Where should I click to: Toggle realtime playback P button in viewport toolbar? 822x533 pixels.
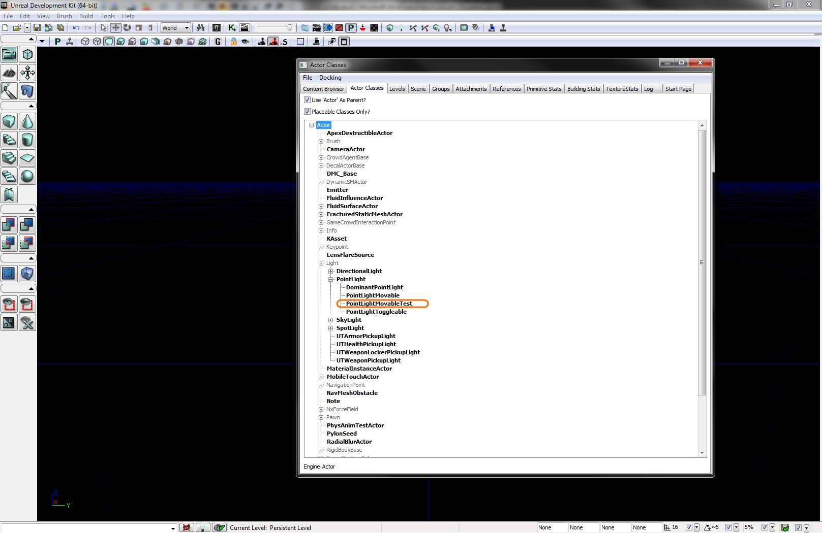(57, 42)
